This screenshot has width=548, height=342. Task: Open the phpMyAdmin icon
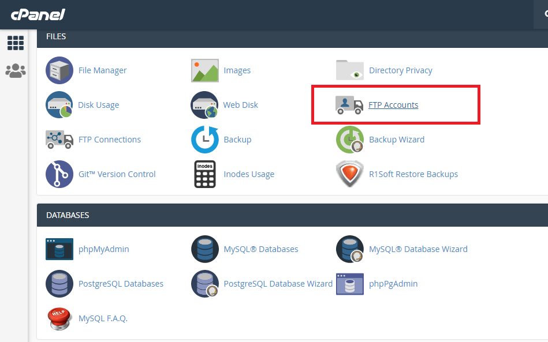[59, 249]
